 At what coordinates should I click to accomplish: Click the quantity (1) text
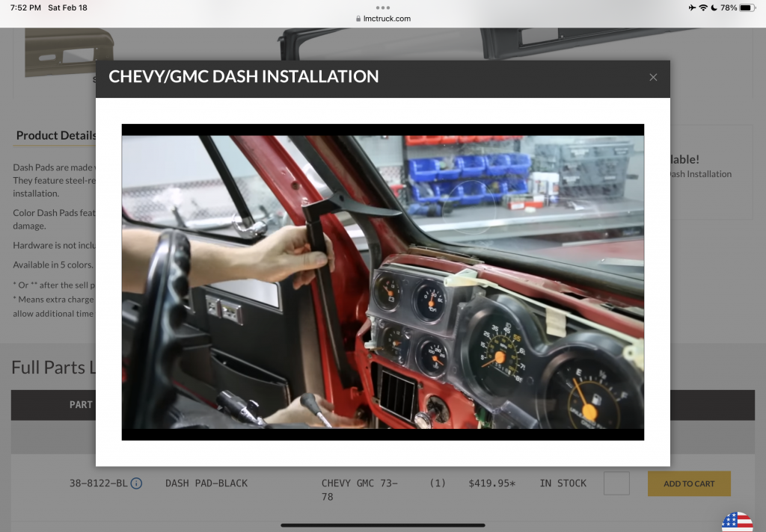coord(437,483)
